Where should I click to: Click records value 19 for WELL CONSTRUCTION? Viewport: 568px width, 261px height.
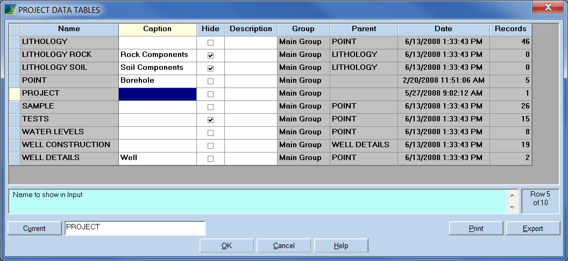(x=511, y=146)
